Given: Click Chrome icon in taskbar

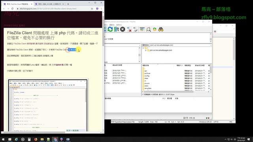Looking at the screenshot, I should (55, 139).
